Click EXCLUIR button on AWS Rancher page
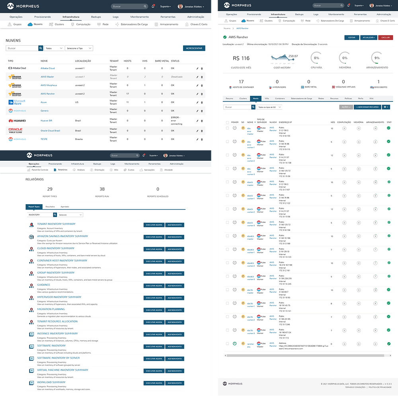 (385, 37)
